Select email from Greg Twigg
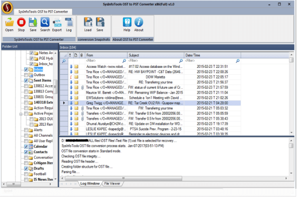The height and width of the screenshot is (197, 297). [150, 103]
